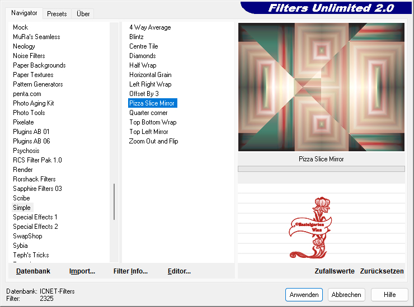Choose Special Effects 1 category
This screenshot has width=414, height=307.
point(35,217)
